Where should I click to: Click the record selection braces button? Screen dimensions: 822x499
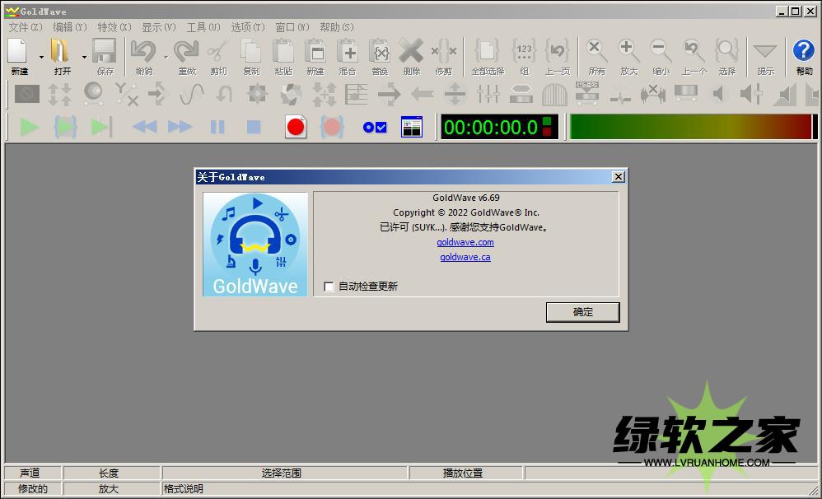331,127
